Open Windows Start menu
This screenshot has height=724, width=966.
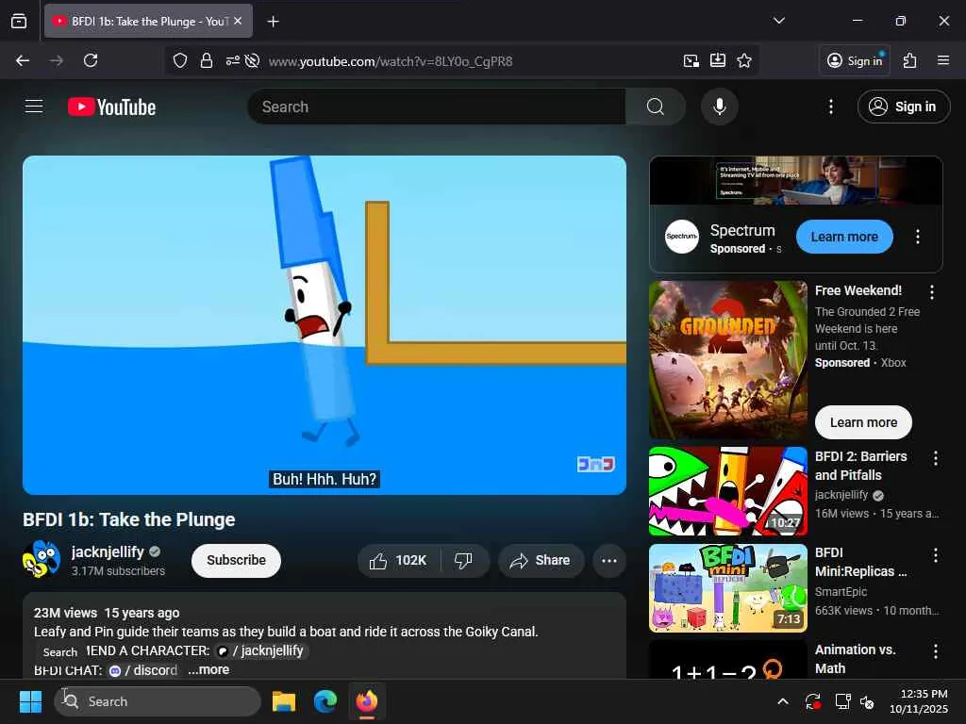point(30,701)
